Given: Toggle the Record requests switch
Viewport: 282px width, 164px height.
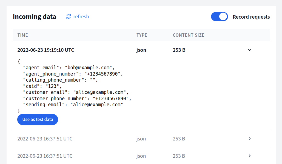Looking at the screenshot, I should click(x=219, y=17).
